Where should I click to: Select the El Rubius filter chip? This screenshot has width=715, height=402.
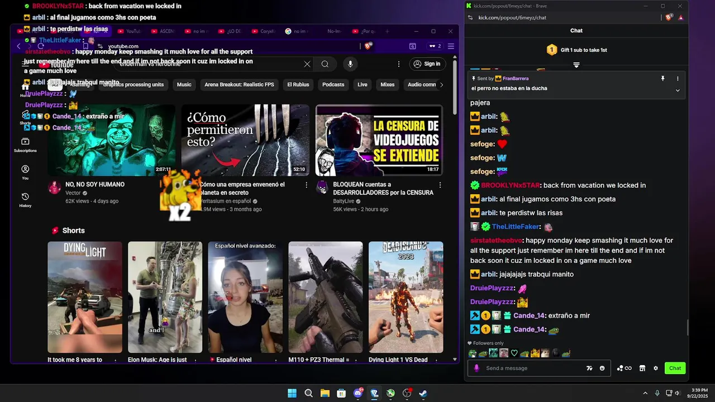[298, 85]
